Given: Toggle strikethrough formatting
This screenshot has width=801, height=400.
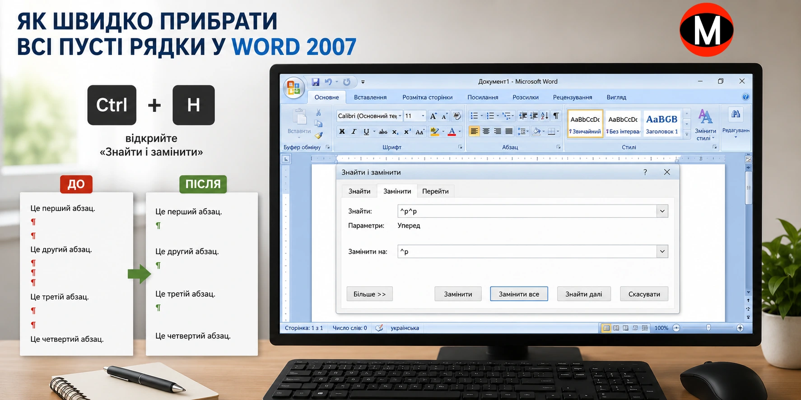Looking at the screenshot, I should (383, 132).
